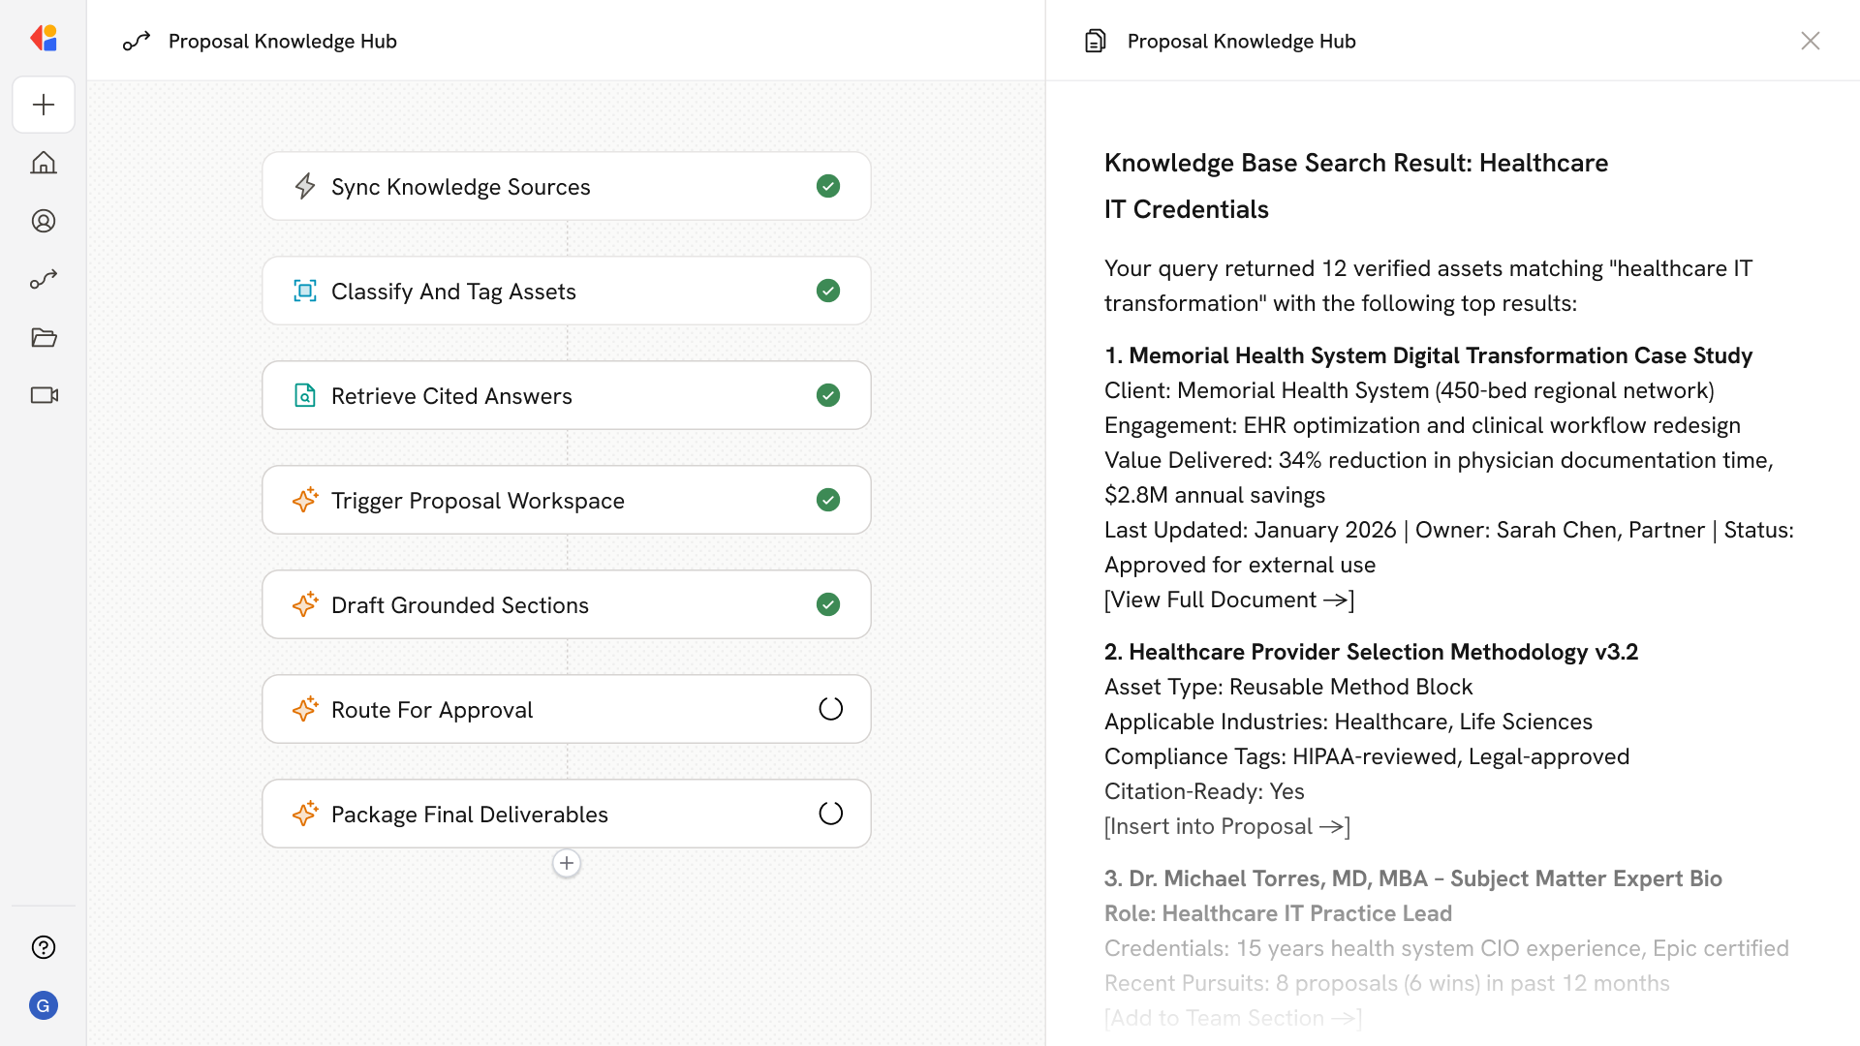Open the video camera icon in sidebar
The width and height of the screenshot is (1860, 1046).
44,395
